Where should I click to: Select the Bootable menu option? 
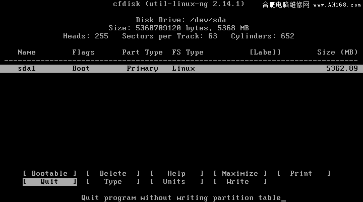point(49,174)
